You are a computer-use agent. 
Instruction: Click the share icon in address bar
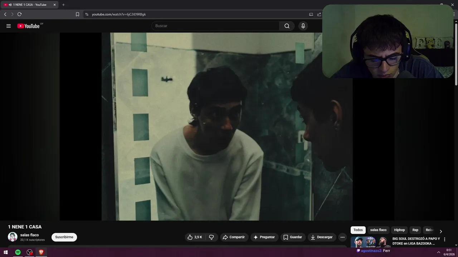click(x=319, y=14)
